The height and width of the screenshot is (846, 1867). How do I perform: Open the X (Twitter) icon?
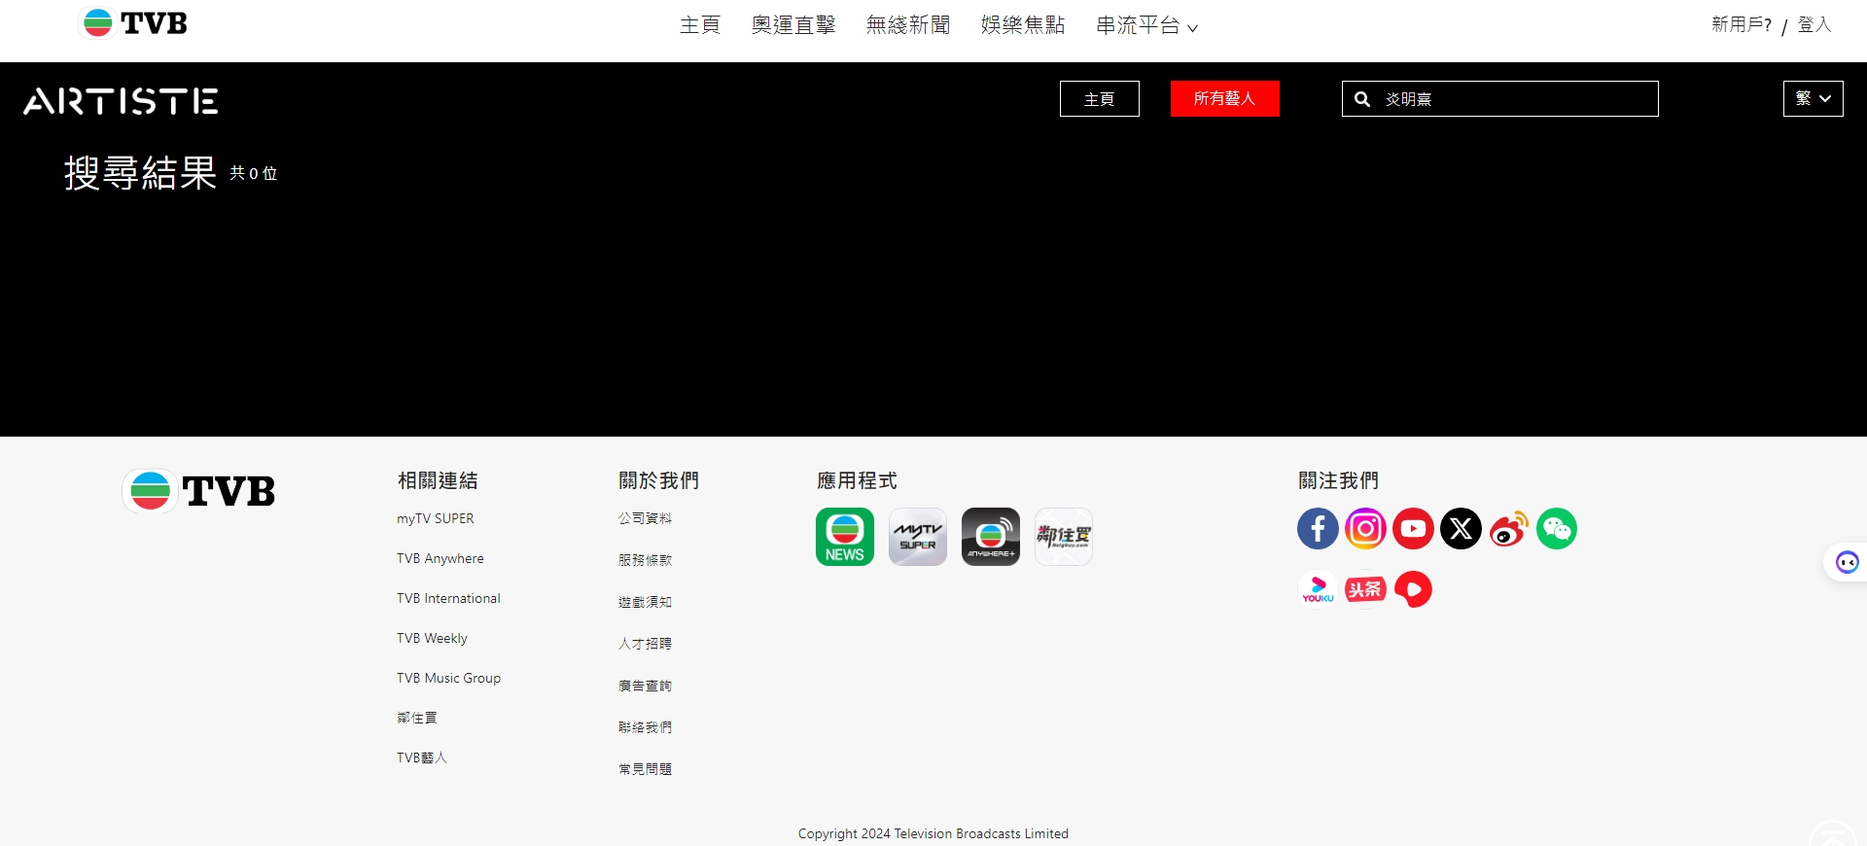click(x=1461, y=529)
